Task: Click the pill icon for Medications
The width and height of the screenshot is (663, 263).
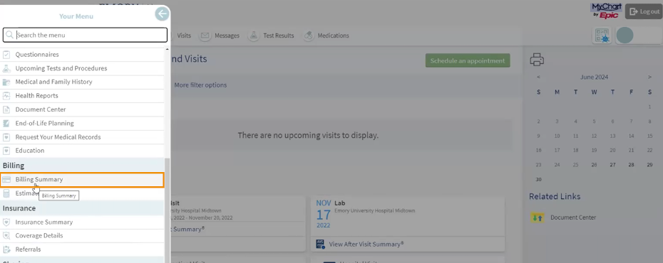Action: pos(308,36)
